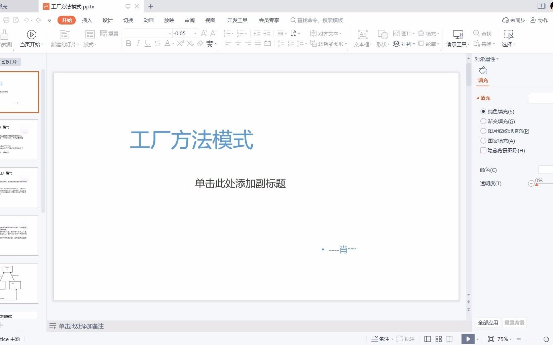Open the 插入 Insert tab

(x=87, y=20)
